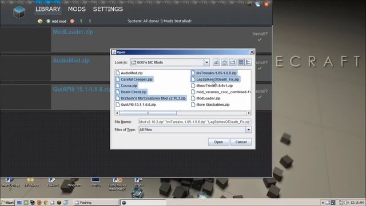Switch to Details view in Open dialog
This screenshot has height=206, width=366.
pos(248,62)
